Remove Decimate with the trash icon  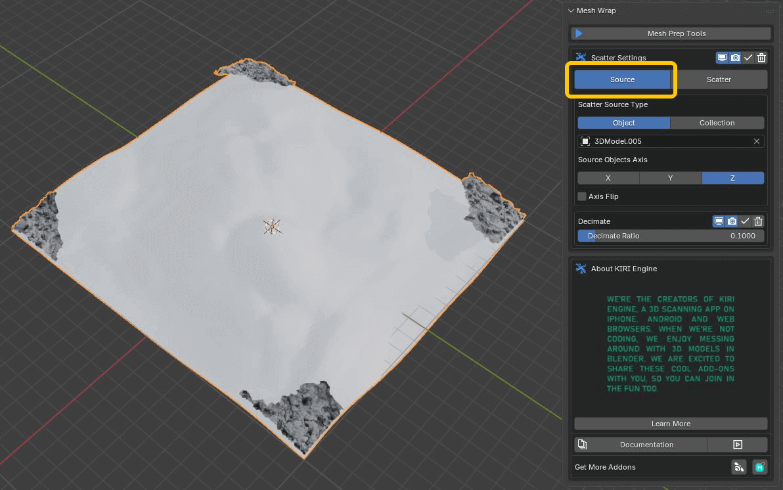pyautogui.click(x=758, y=221)
